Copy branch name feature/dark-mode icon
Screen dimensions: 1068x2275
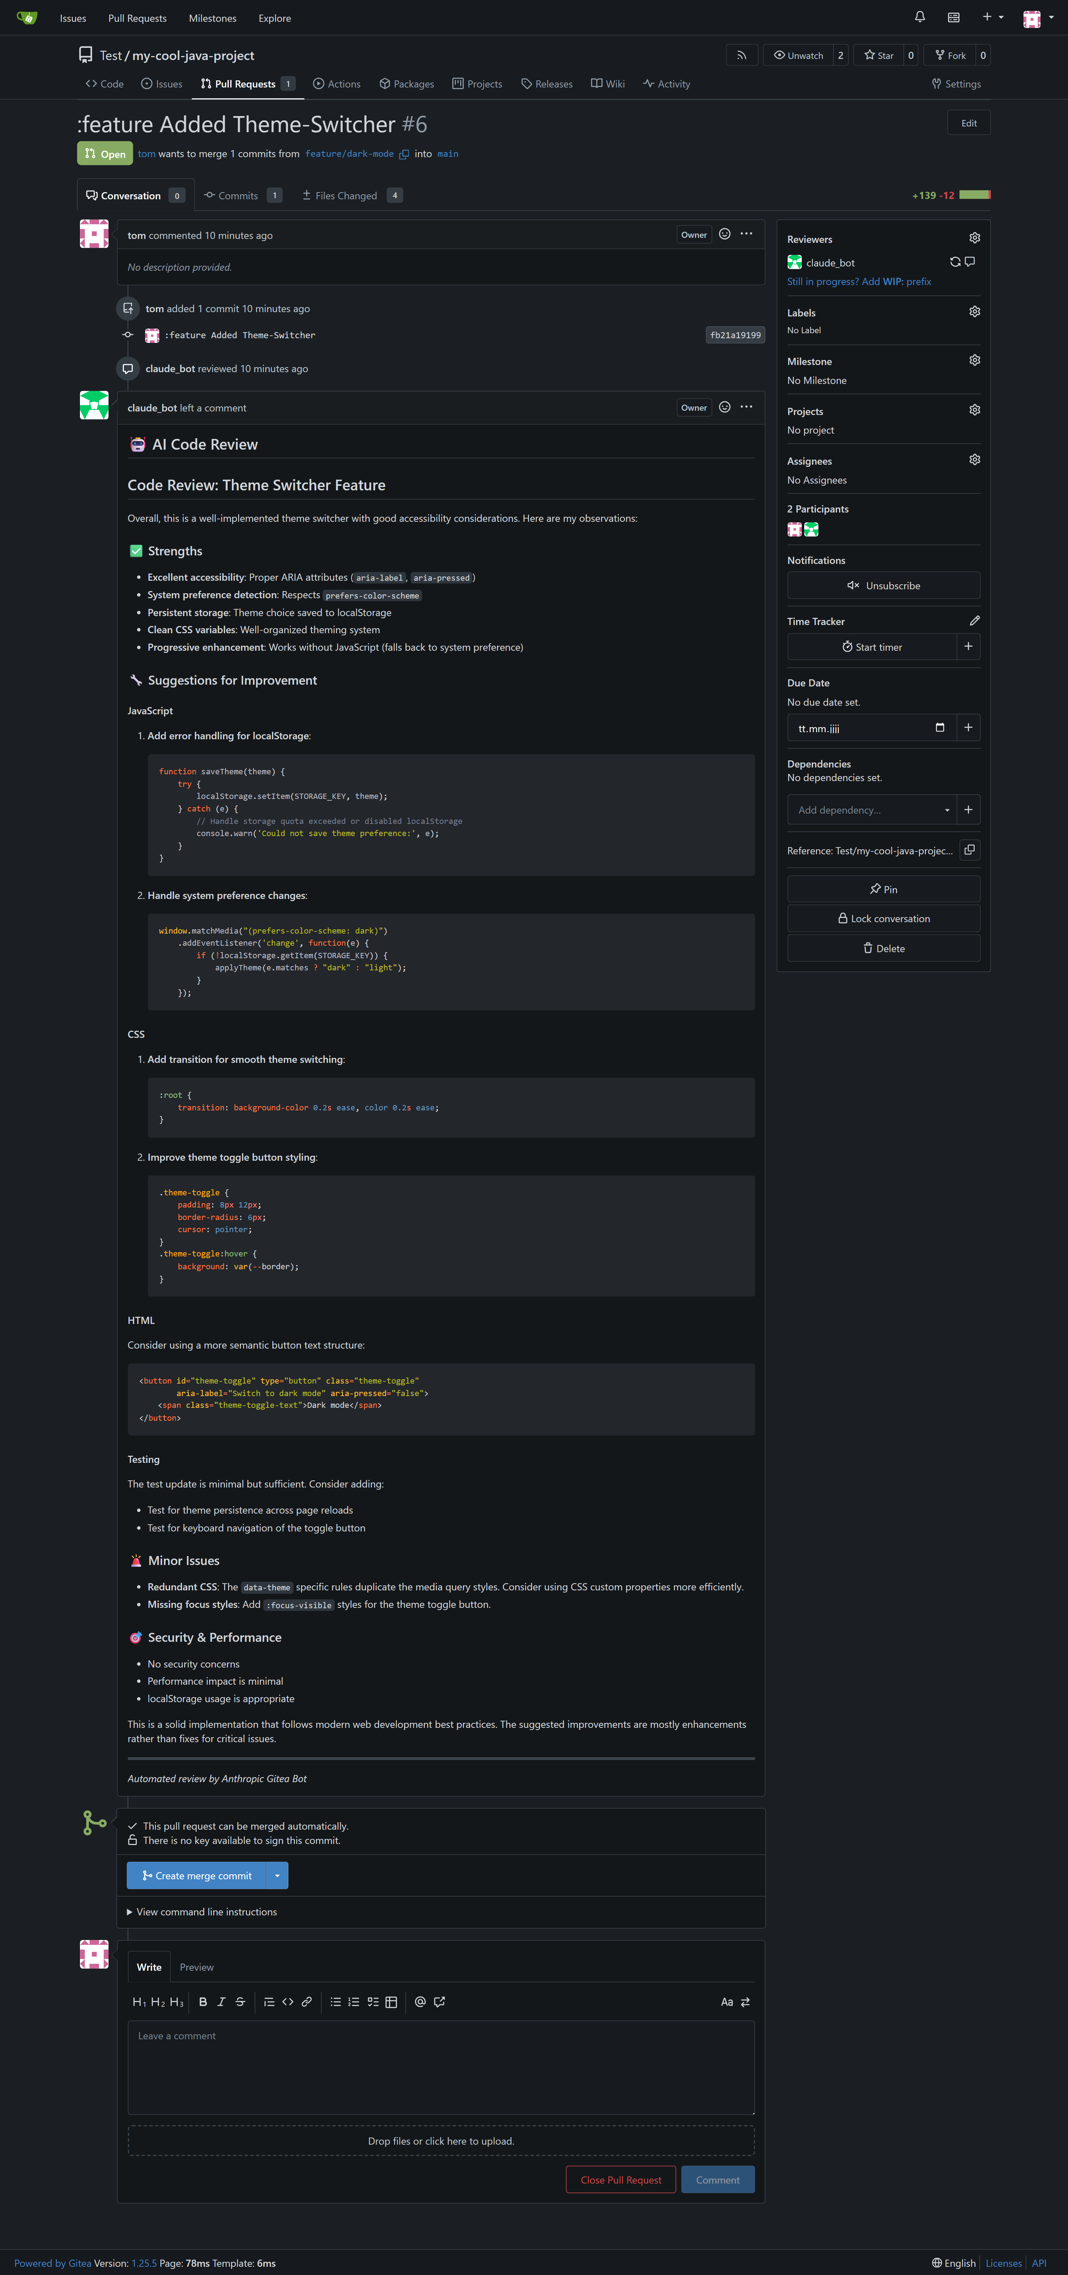pyautogui.click(x=404, y=155)
